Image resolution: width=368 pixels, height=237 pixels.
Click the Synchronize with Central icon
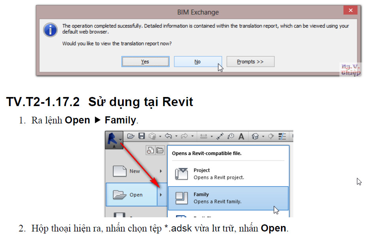tap(153, 136)
